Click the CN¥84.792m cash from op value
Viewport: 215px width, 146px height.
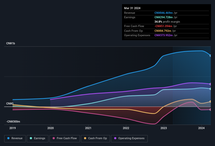163,31
